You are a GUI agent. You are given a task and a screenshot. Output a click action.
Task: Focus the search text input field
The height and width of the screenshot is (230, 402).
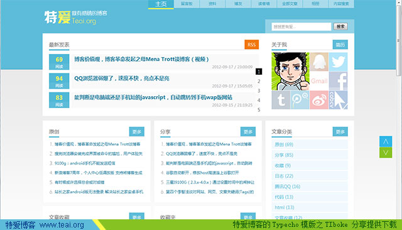[x=301, y=26]
